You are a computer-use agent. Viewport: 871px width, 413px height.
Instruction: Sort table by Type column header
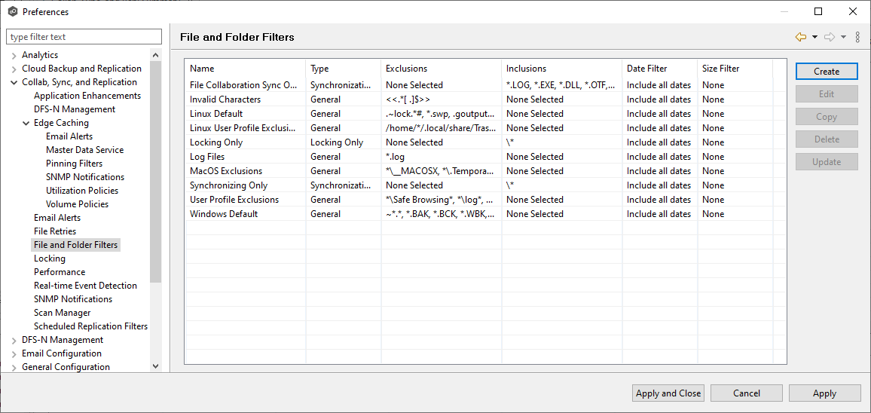point(344,69)
